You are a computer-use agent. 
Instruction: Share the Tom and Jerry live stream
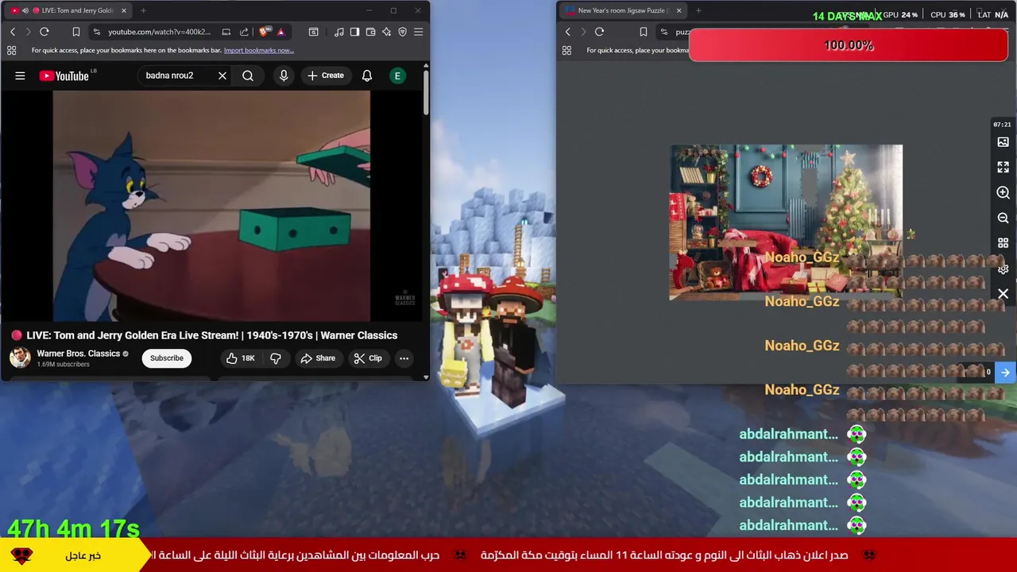pyautogui.click(x=318, y=358)
